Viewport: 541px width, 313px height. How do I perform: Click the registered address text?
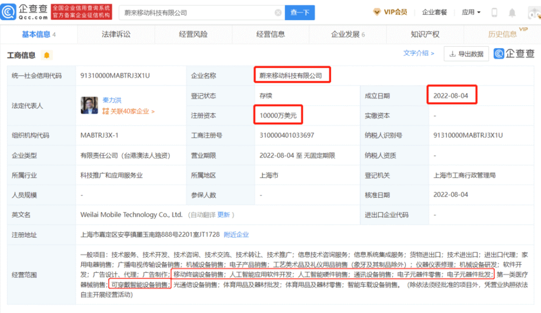[x=150, y=235]
